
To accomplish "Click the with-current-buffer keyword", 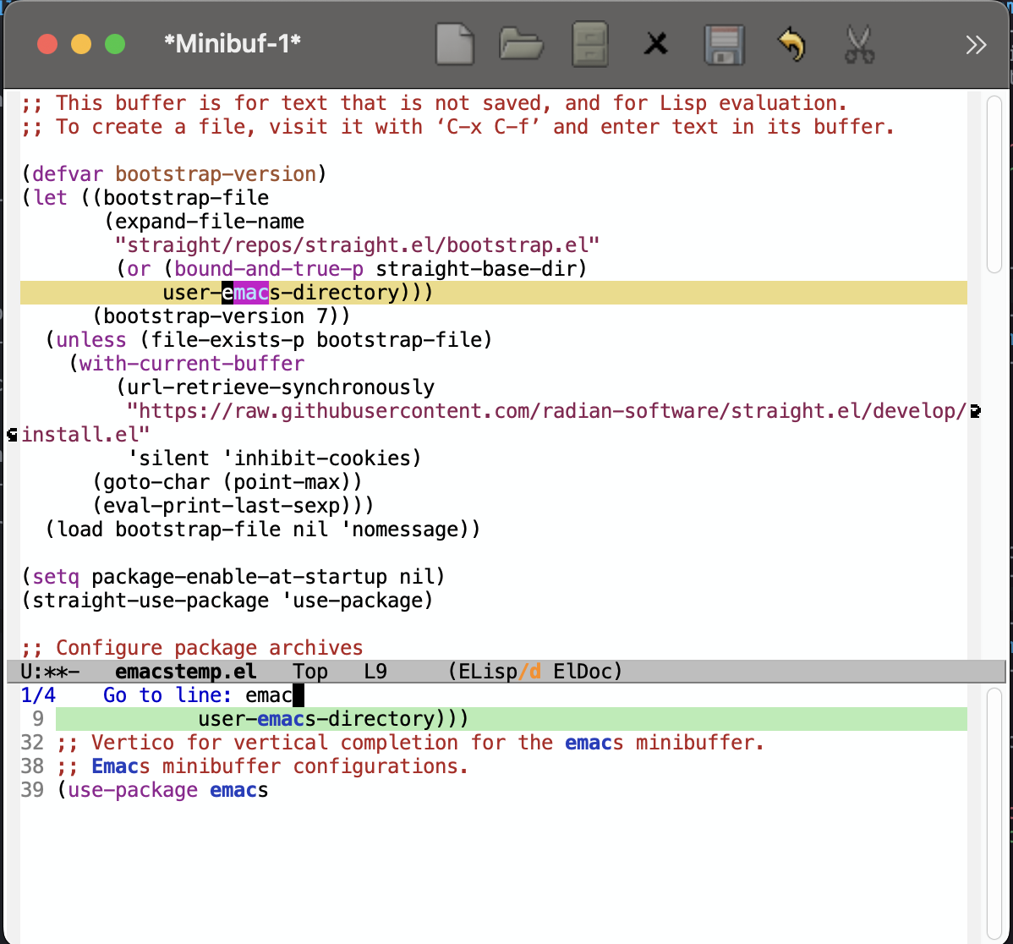I will point(191,363).
